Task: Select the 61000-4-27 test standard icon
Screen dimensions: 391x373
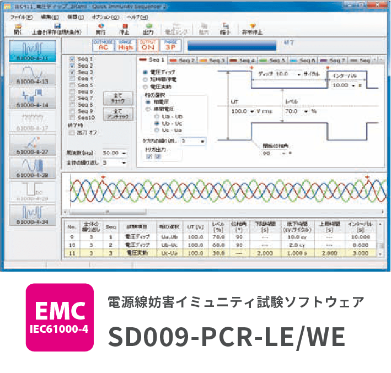Action: pos(33,144)
